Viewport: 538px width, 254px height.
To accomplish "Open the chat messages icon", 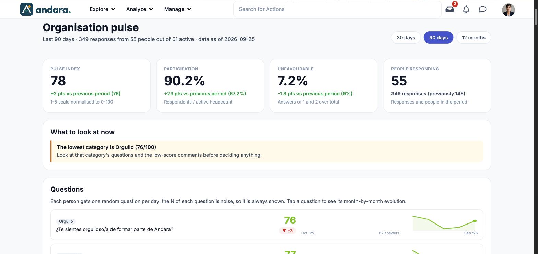I will (482, 9).
